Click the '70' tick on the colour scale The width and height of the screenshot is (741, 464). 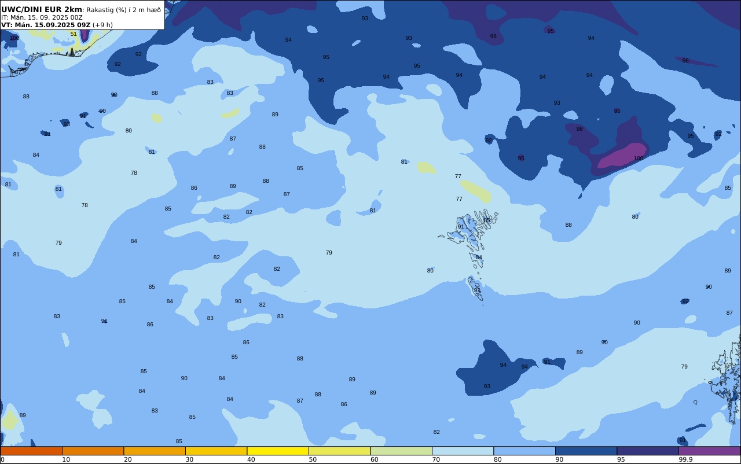click(x=436, y=459)
